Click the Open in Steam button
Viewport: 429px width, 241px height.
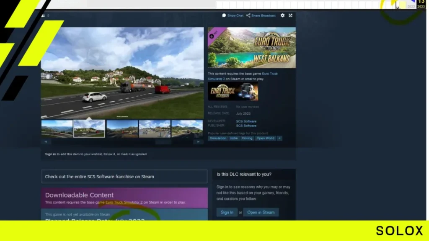[261, 212]
